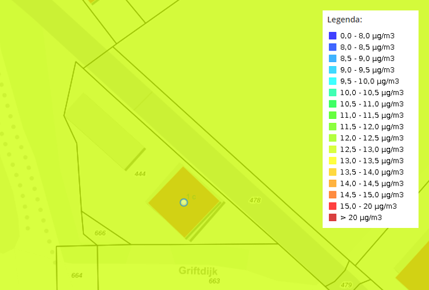The image size is (429, 290).
Task: Click parcel number 663 on the map
Action: 214,281
